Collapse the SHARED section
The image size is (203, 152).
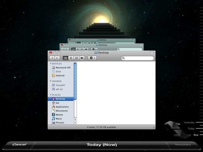50,81
